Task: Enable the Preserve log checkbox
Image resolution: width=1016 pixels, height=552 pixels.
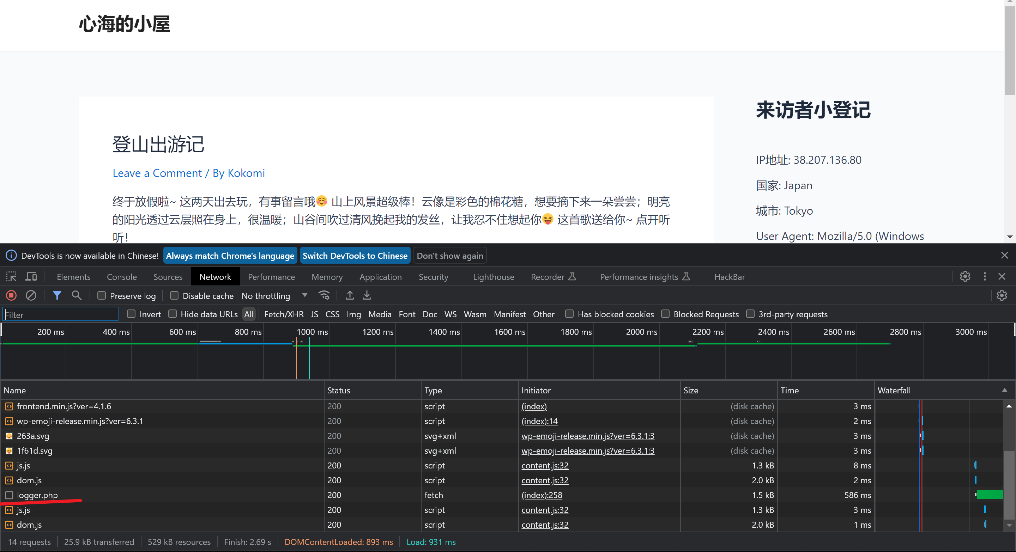Action: point(102,295)
